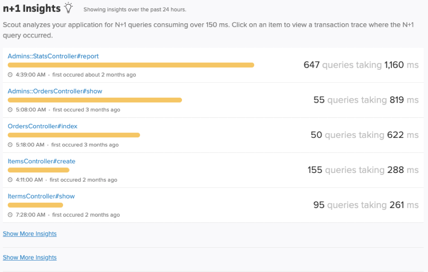The height and width of the screenshot is (272, 428).
Task: Click clock icon next to 4:39:00 AM
Action: (10, 75)
